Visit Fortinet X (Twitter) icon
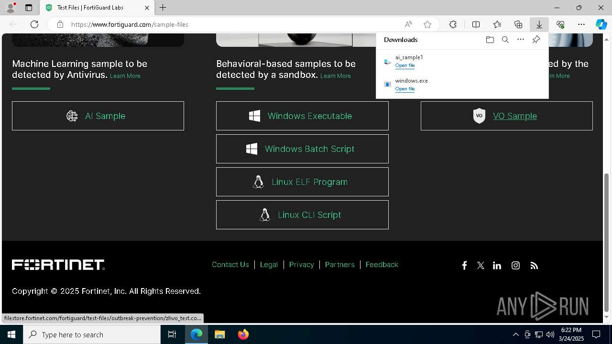The height and width of the screenshot is (344, 612). (481, 265)
